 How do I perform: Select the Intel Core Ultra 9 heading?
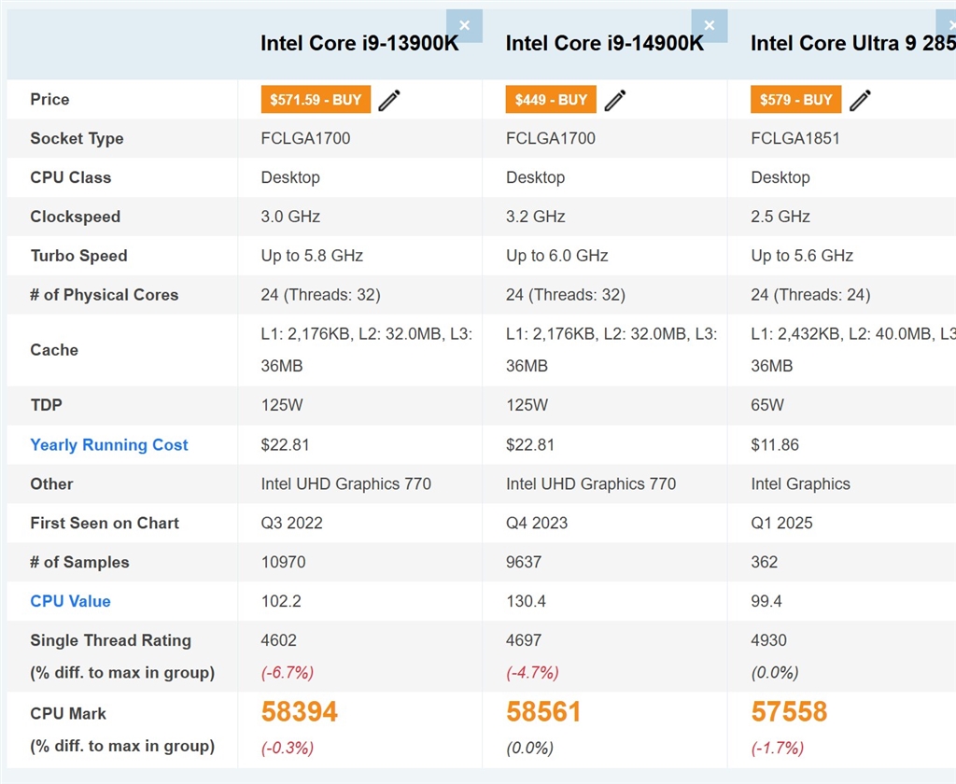[x=853, y=43]
